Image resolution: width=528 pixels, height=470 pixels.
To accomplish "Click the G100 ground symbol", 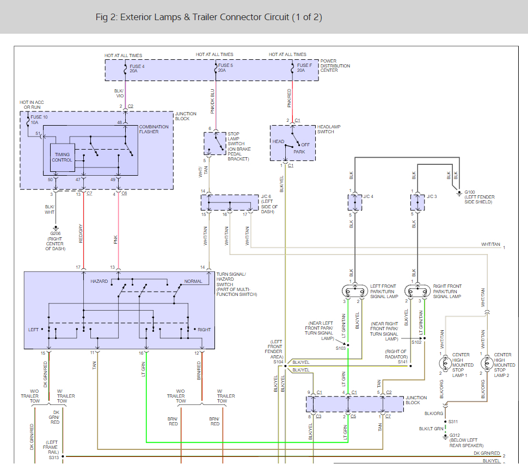I will 459,194.
